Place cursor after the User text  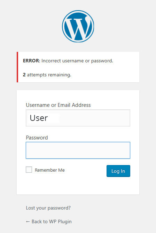(48, 118)
